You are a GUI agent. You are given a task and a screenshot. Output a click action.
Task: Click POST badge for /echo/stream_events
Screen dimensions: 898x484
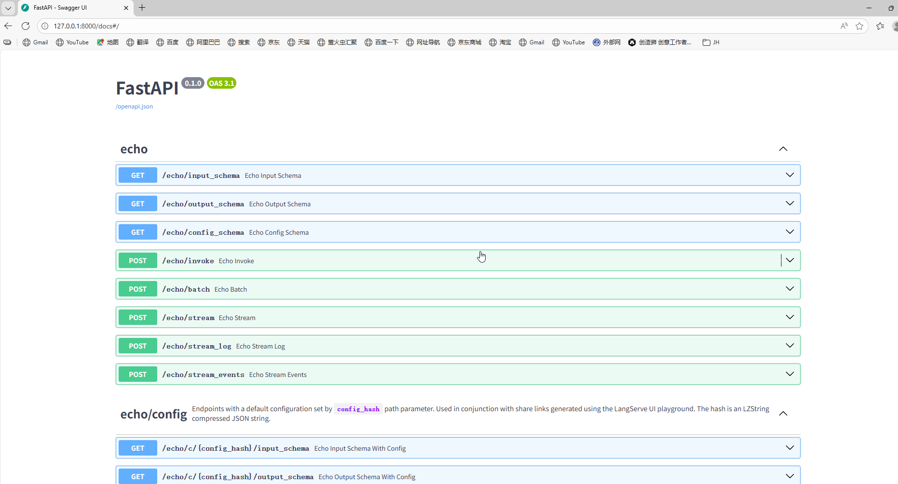[x=138, y=375]
